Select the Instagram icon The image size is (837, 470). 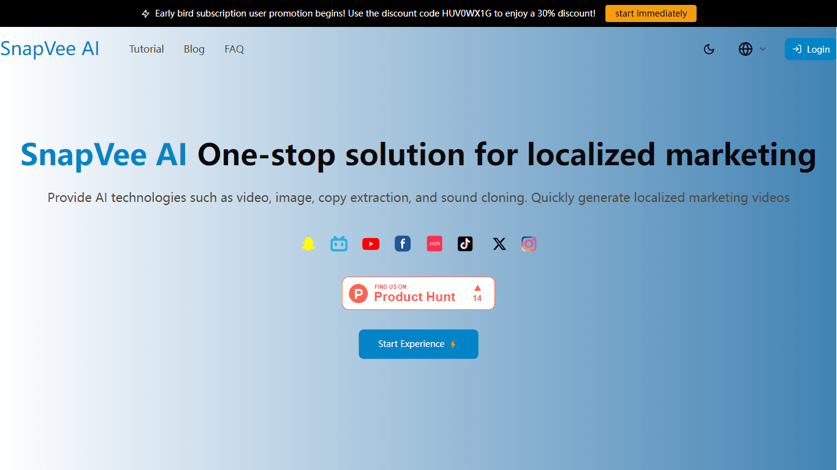(x=529, y=244)
